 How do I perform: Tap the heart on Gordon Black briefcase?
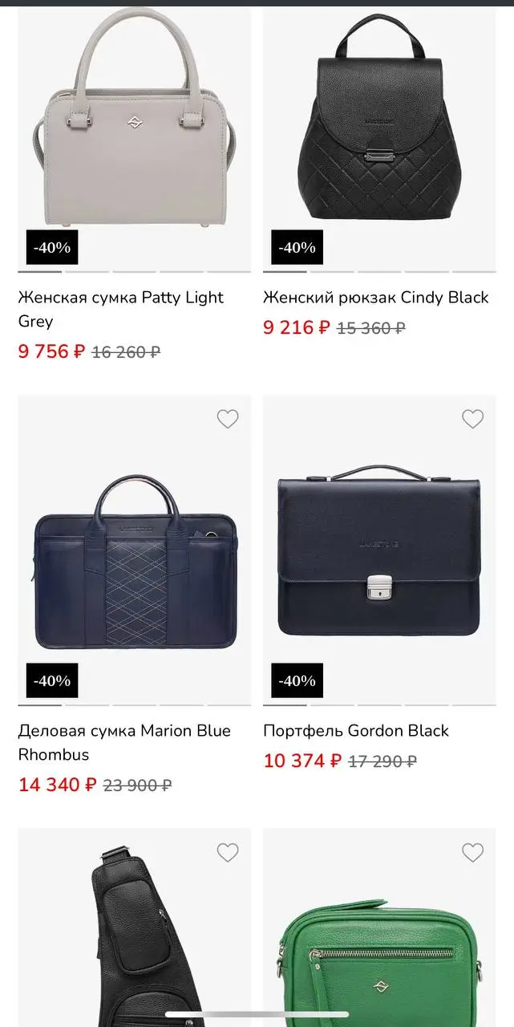472,419
